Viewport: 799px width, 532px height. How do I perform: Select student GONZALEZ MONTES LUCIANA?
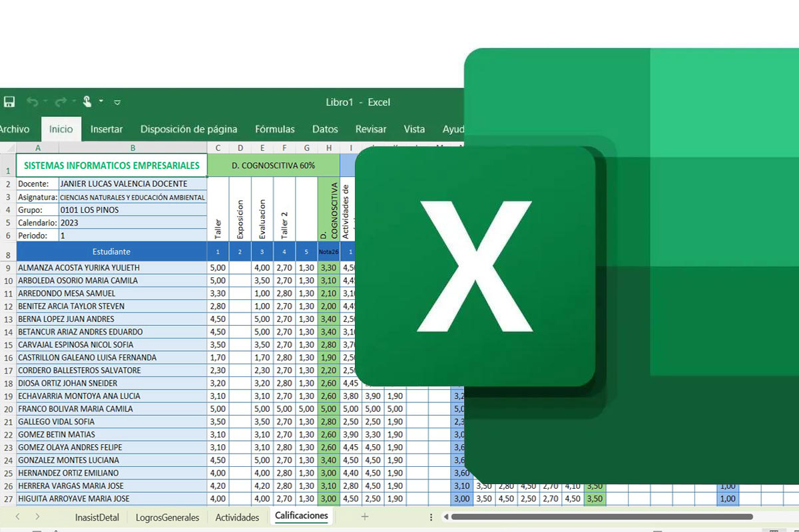(x=112, y=460)
